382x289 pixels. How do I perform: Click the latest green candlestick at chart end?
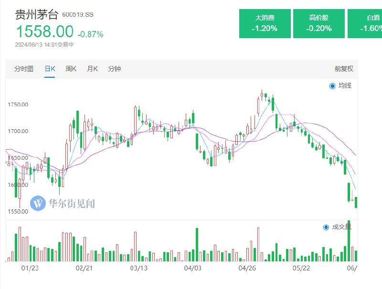[356, 202]
